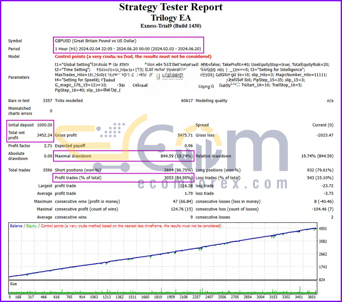
Task: Select 'Short positions (won %)' label
Action: (78, 170)
